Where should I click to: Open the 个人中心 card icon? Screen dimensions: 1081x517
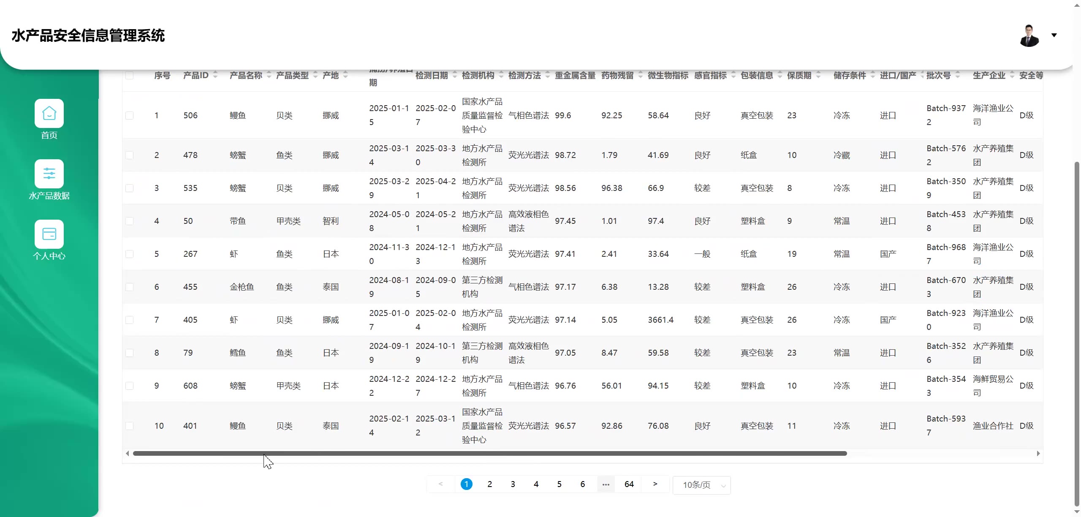pos(49,234)
